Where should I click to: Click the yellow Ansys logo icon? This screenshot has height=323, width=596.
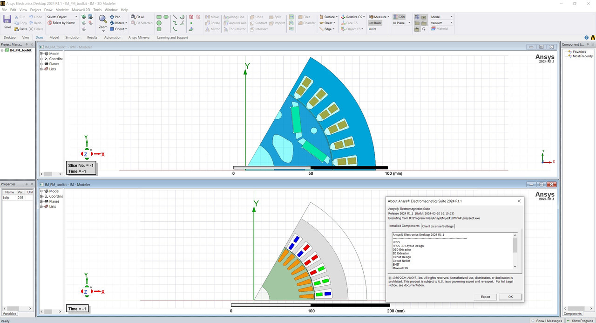592,38
